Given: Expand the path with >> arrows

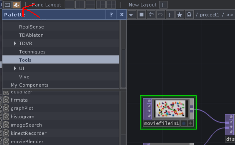Looking at the screenshot, I should click(230, 15).
